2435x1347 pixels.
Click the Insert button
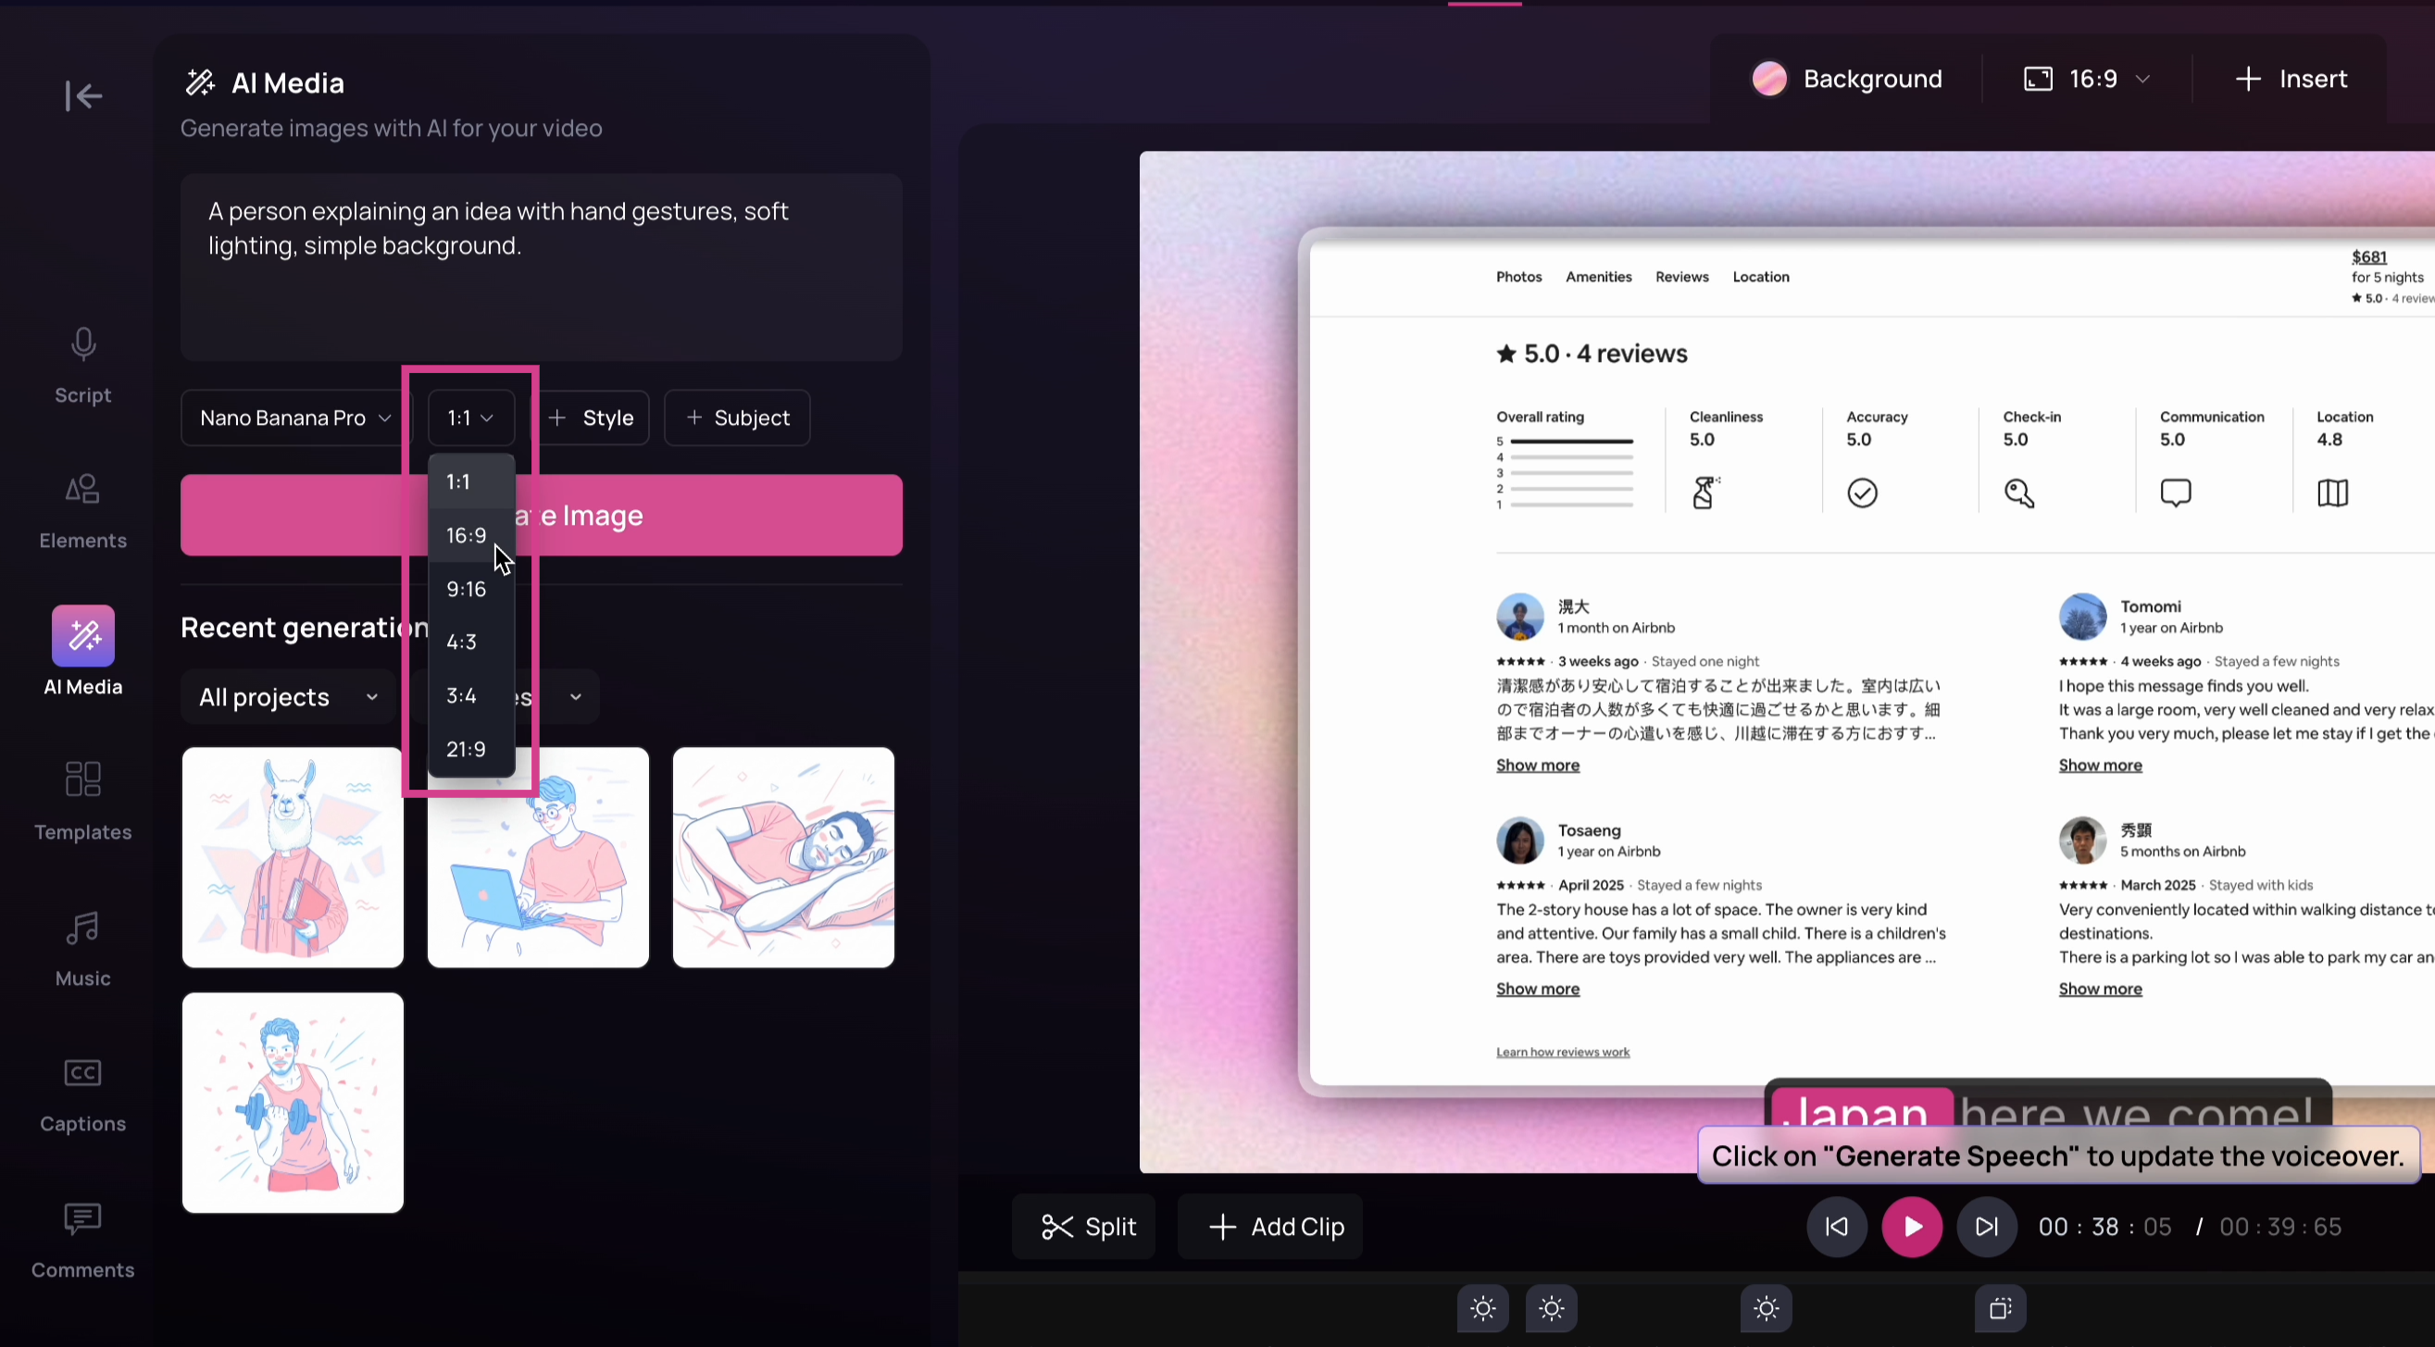(2291, 80)
